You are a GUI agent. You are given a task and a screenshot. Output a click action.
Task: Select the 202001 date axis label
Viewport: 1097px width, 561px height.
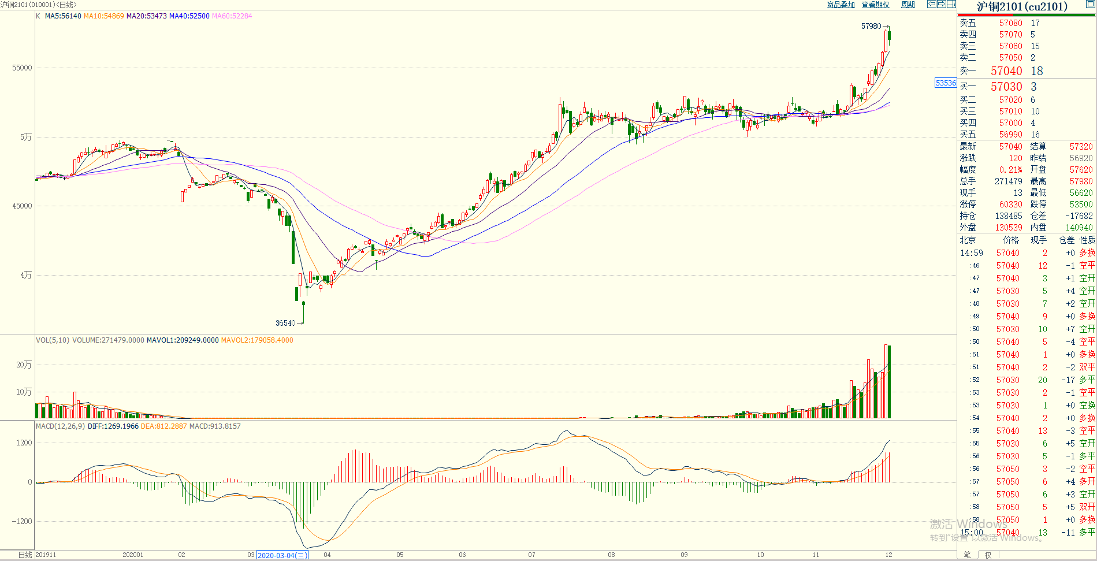(x=133, y=555)
